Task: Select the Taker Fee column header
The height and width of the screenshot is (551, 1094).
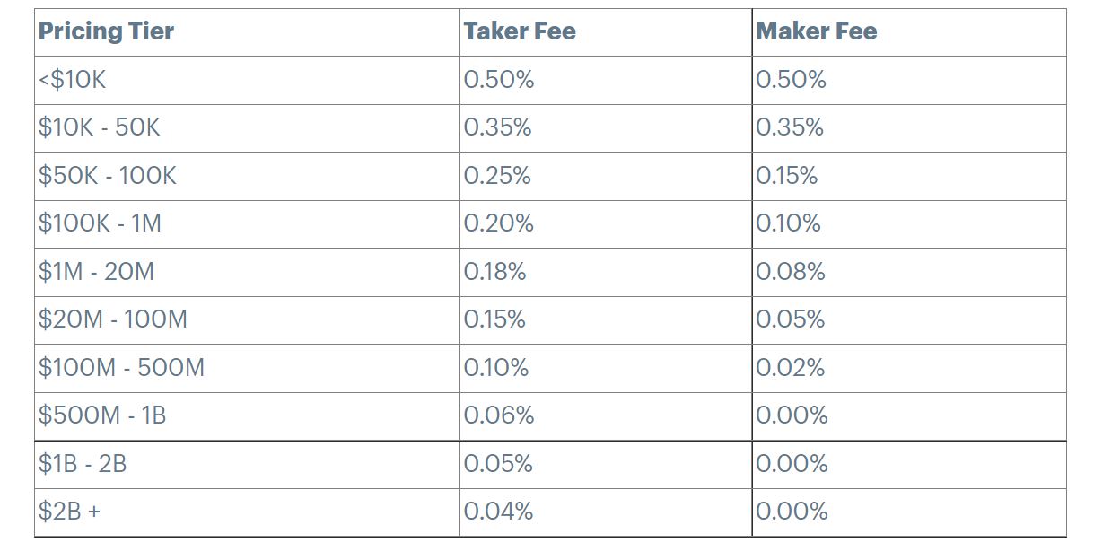Action: pos(606,32)
